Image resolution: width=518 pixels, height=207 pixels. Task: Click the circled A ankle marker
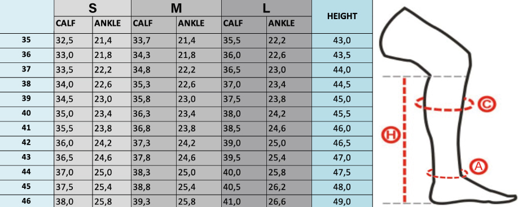(479, 166)
